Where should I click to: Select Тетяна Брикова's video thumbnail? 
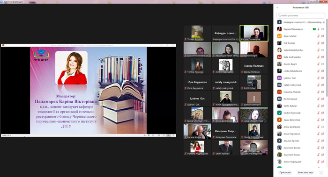click(x=197, y=33)
